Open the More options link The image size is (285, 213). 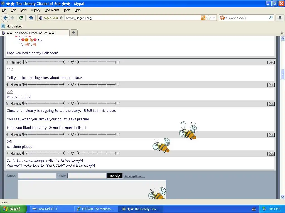134,176
